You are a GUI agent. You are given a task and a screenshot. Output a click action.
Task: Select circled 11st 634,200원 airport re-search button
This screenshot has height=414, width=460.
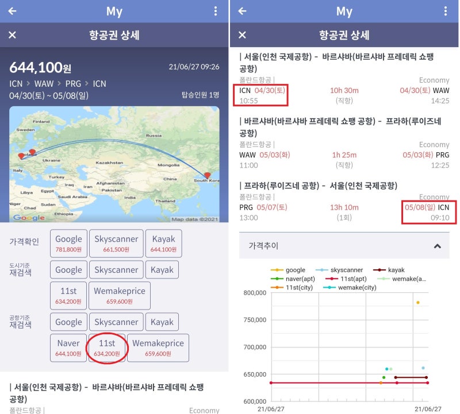pos(107,348)
